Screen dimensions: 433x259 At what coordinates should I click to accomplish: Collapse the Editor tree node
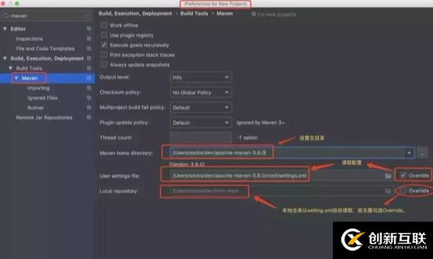pos(5,29)
